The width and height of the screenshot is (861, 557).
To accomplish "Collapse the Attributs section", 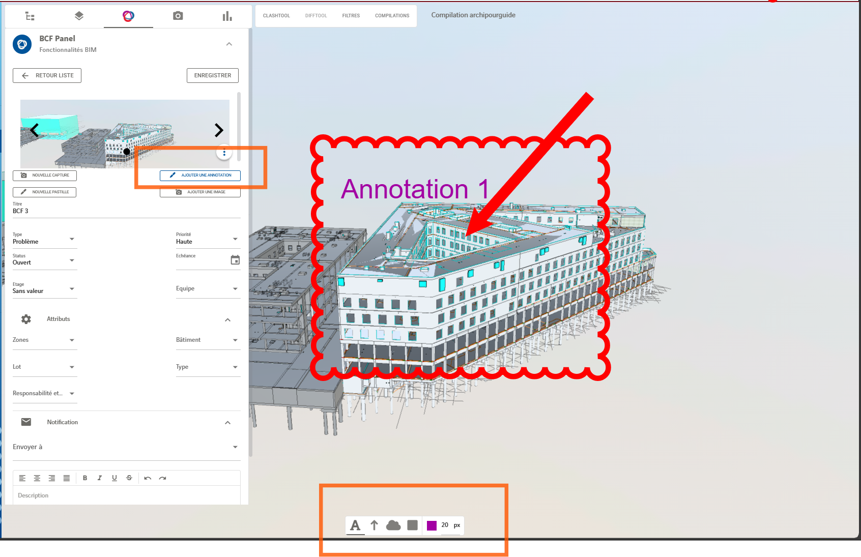I will (x=227, y=319).
